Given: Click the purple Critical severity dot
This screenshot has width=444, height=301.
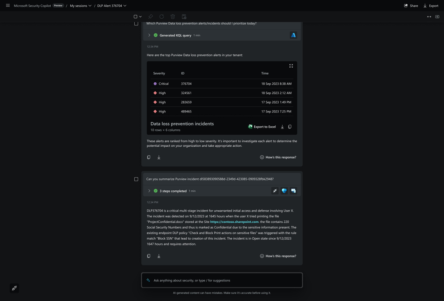Looking at the screenshot, I should pos(155,84).
